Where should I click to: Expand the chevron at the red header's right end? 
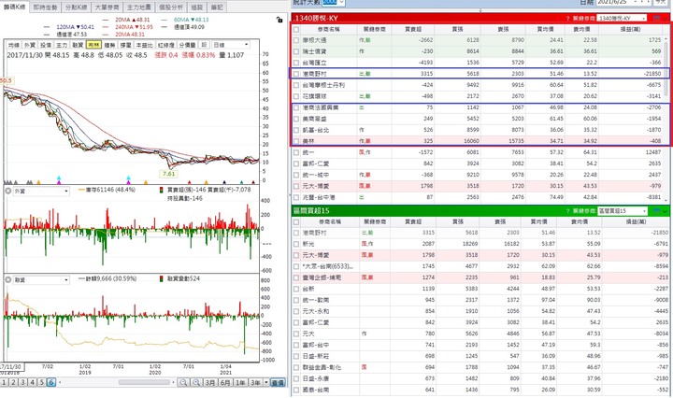[x=666, y=19]
